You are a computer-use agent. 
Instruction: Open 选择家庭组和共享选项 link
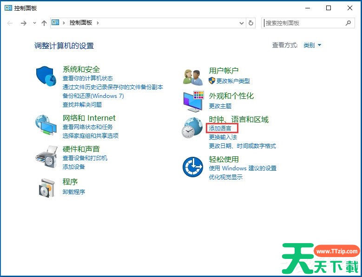91,136
